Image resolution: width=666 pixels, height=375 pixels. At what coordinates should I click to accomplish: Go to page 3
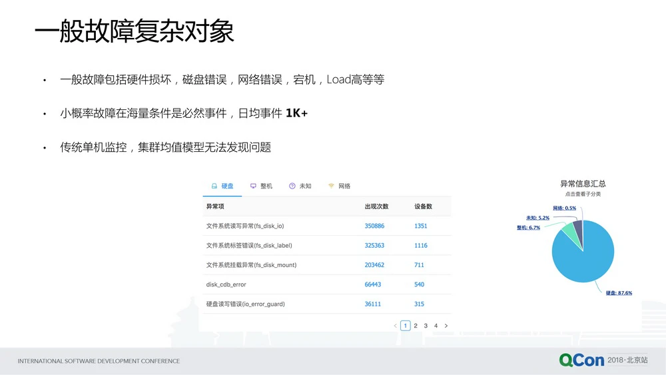pos(426,326)
